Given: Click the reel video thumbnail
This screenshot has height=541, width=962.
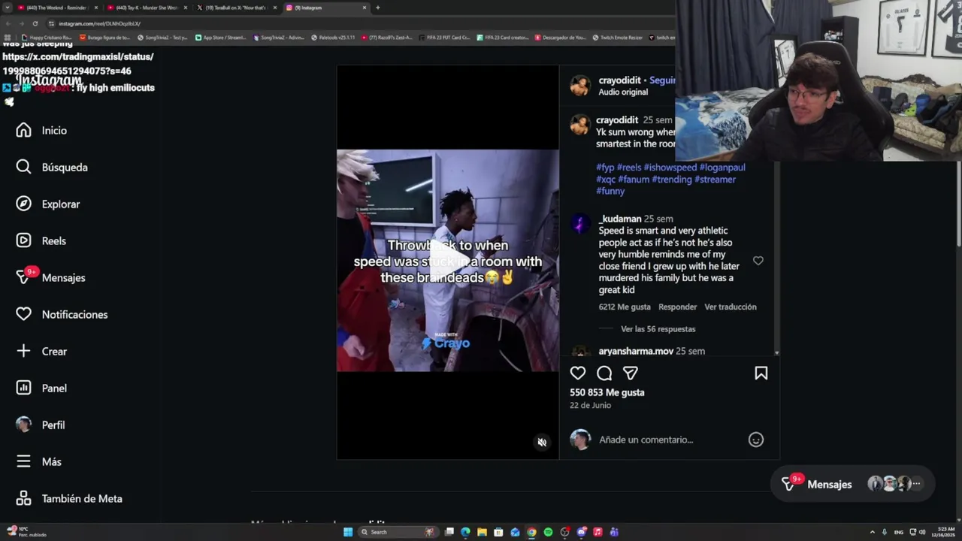Looking at the screenshot, I should [448, 261].
